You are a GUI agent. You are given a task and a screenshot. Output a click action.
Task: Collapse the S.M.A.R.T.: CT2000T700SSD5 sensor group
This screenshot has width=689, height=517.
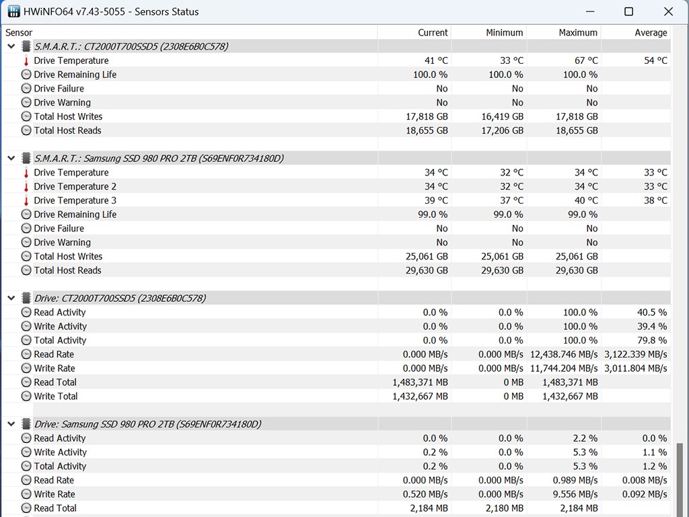click(x=11, y=46)
